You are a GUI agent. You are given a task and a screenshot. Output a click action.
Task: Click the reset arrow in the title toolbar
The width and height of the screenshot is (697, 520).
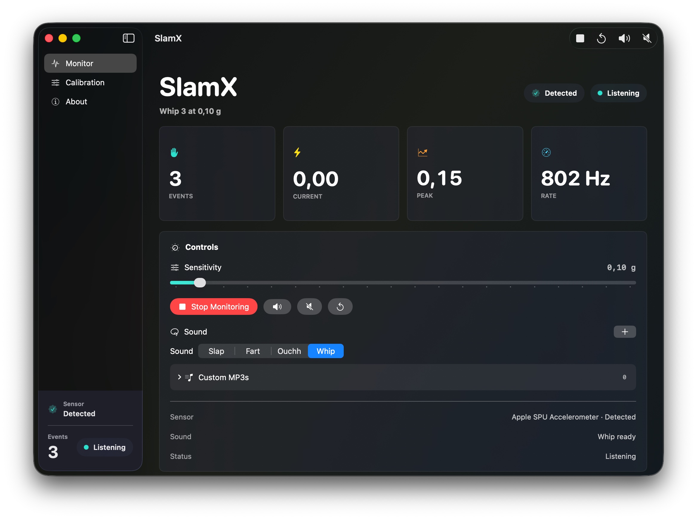(x=601, y=38)
